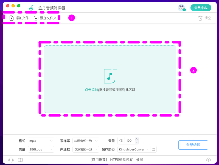The image size is (219, 165).
Task: Open the 格式 mp3 dropdown
Action: (x=41, y=141)
